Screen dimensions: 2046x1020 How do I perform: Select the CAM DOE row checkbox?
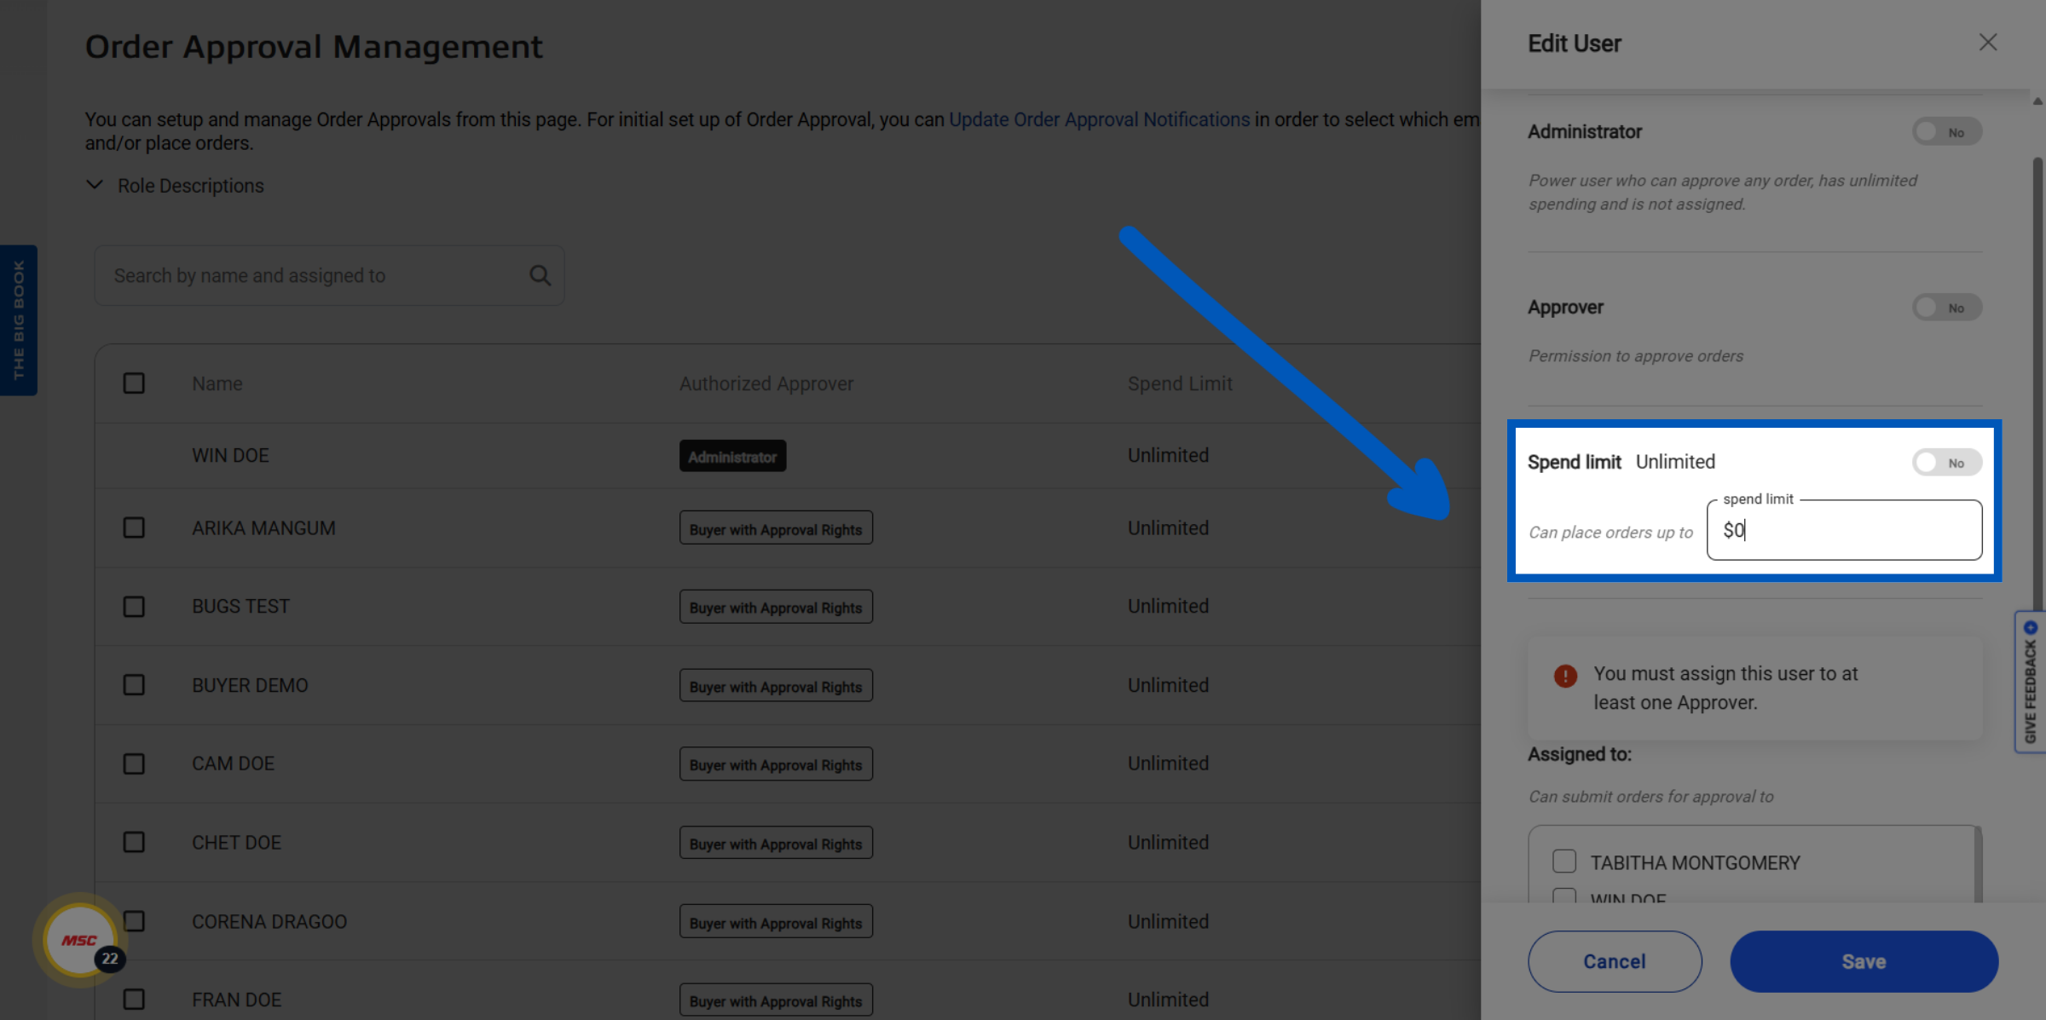click(x=134, y=764)
